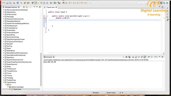Screen dimensions: 171x96
Task: Click the New Java Class icon
Action: [x=28, y=3]
